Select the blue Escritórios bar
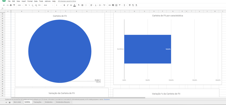The image size is (226, 105). pyautogui.click(x=148, y=49)
